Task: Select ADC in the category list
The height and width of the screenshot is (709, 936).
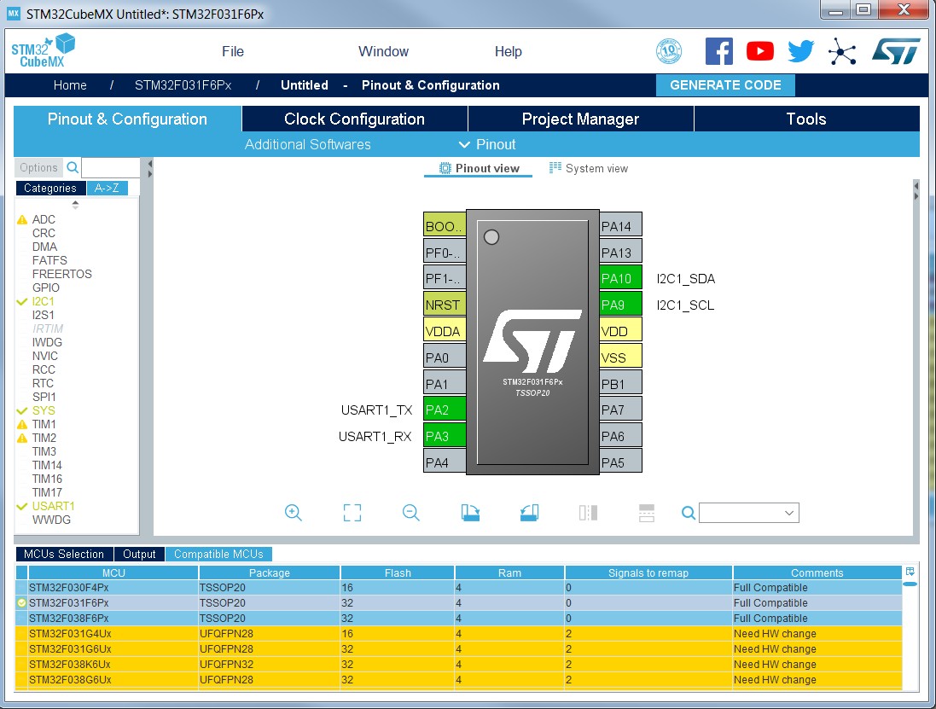Action: pyautogui.click(x=44, y=219)
